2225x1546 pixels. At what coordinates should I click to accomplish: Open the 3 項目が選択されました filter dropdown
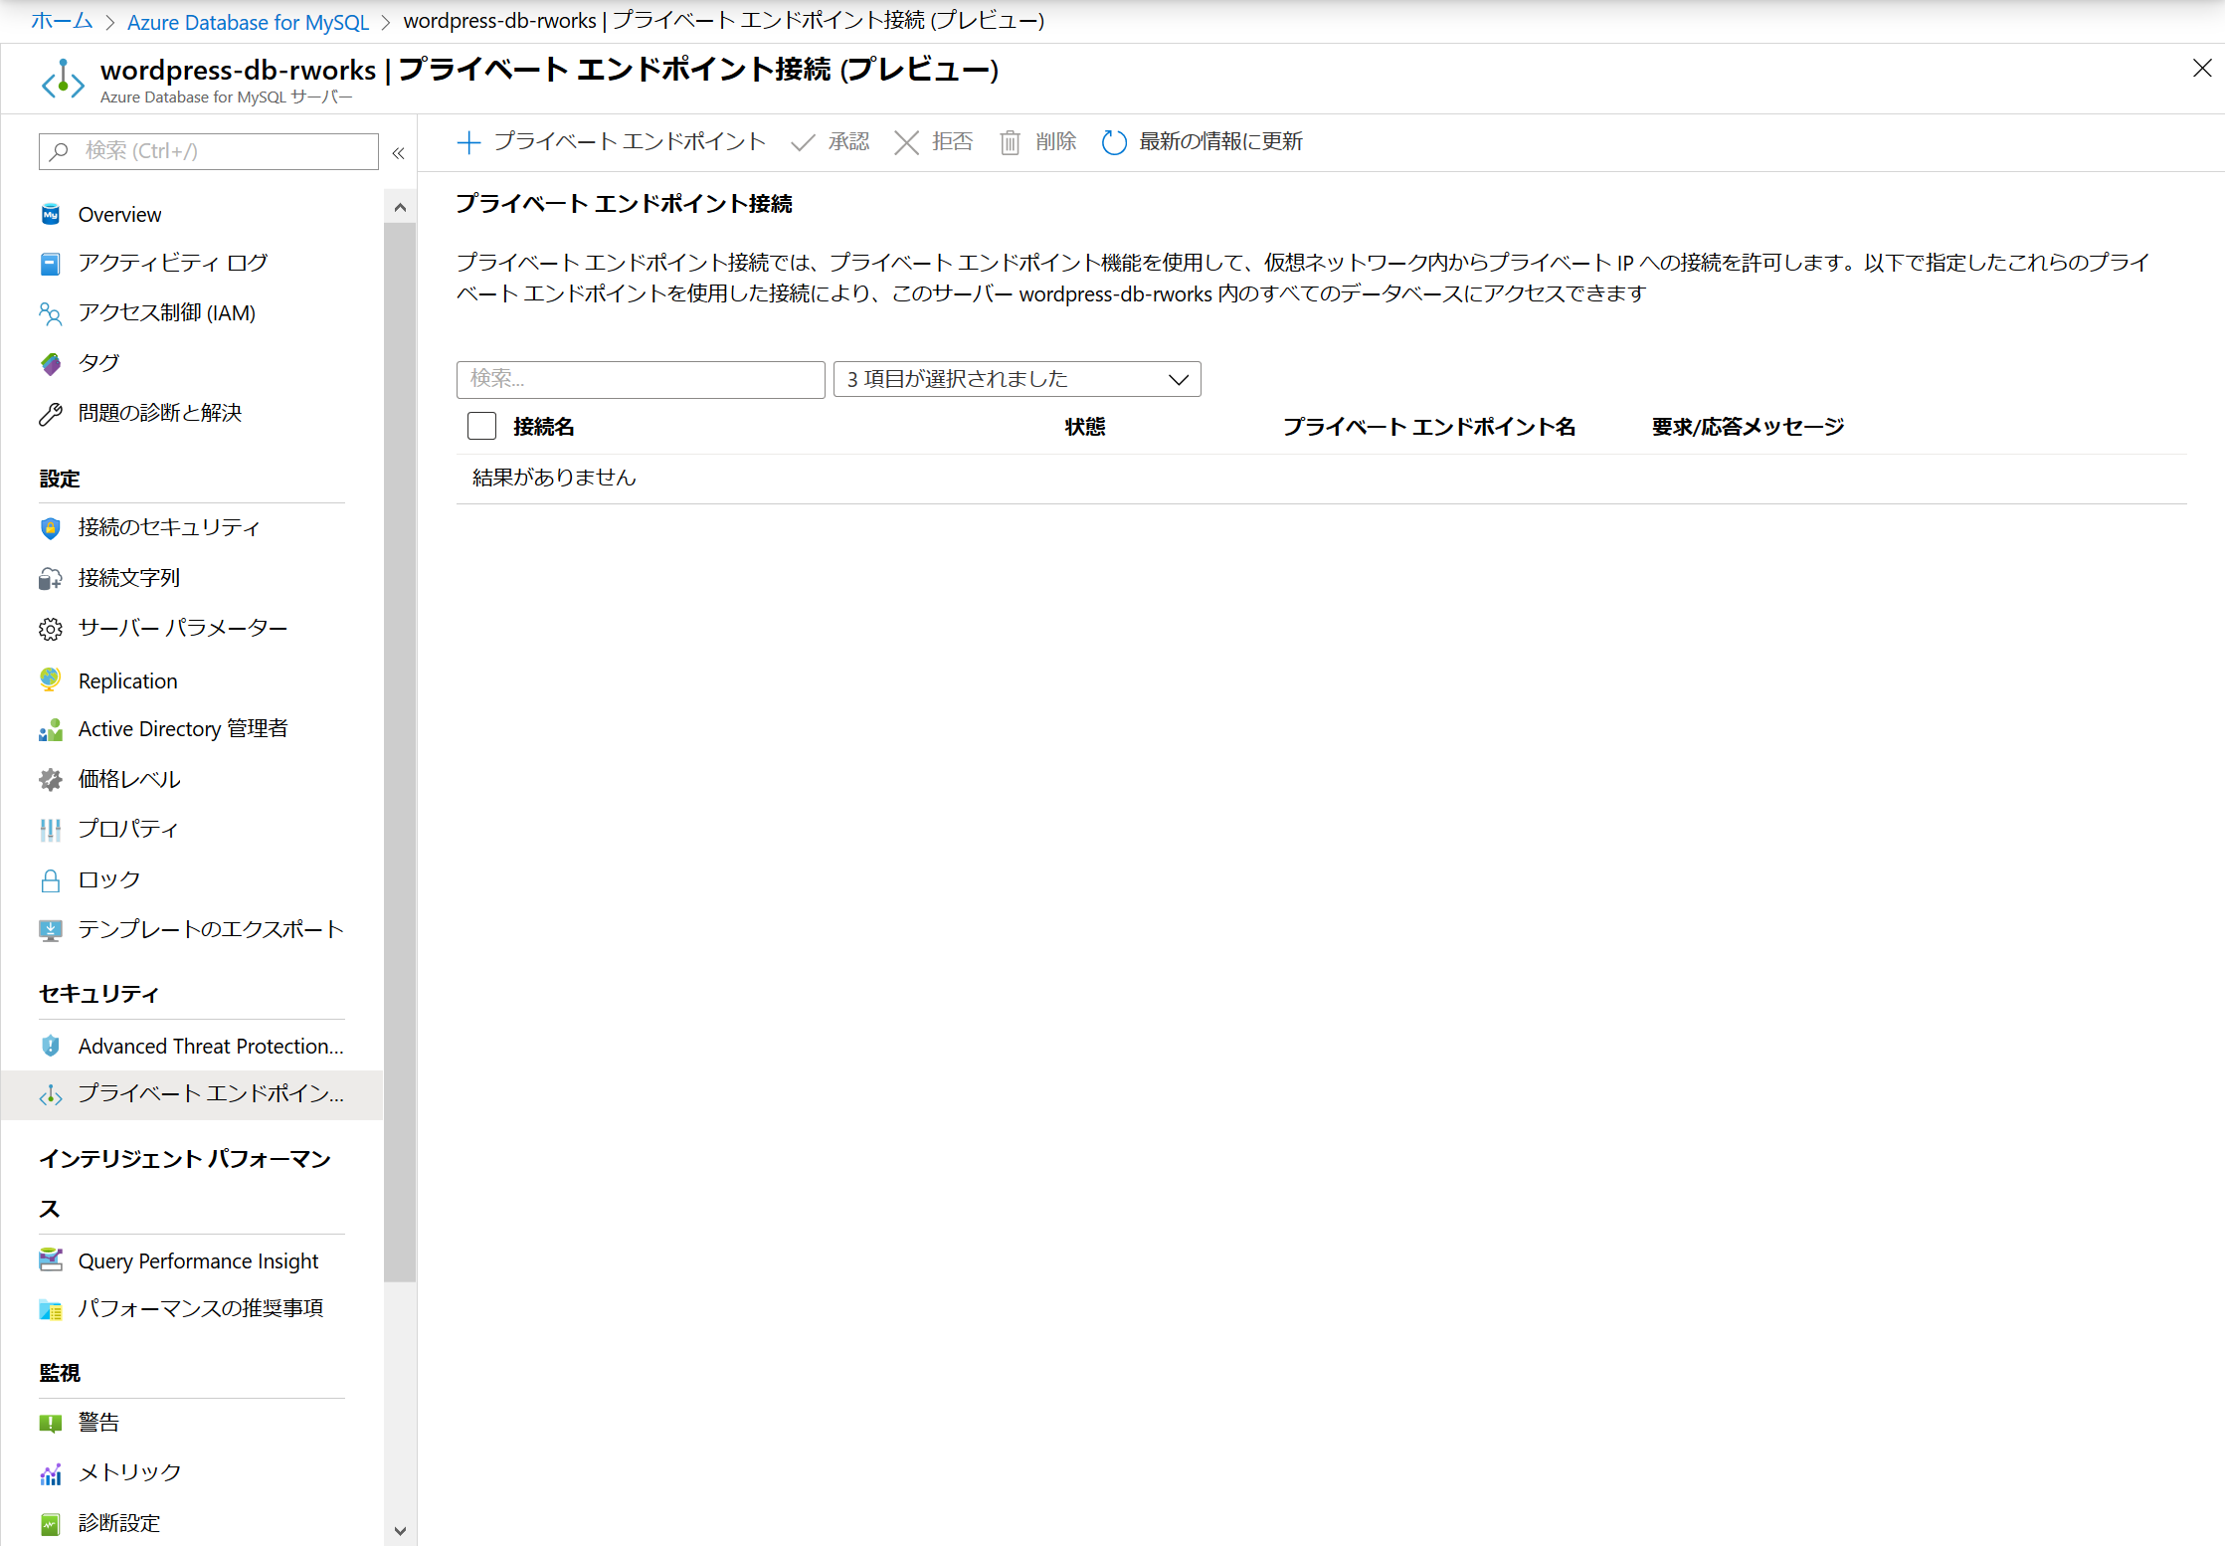1017,379
